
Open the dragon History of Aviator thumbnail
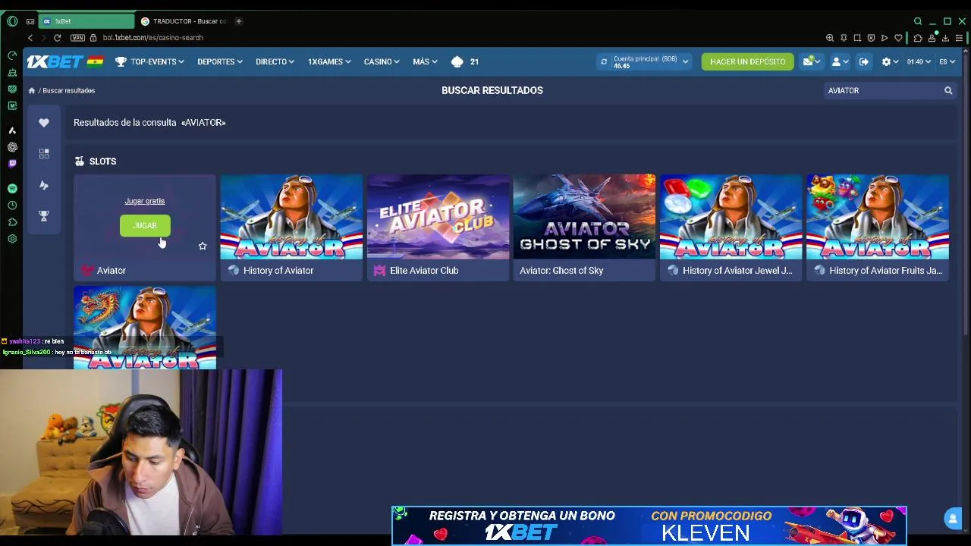coord(145,328)
